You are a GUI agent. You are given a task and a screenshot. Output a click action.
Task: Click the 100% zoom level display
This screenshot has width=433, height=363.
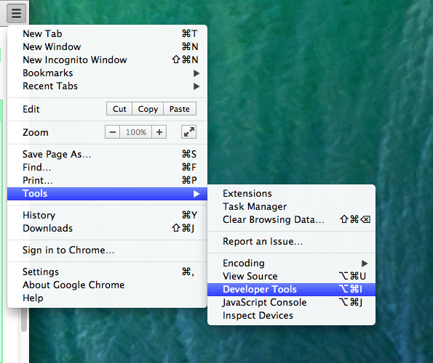[136, 132]
